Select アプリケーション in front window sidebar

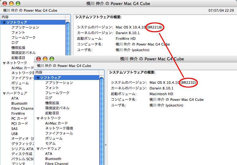[x=59, y=83]
